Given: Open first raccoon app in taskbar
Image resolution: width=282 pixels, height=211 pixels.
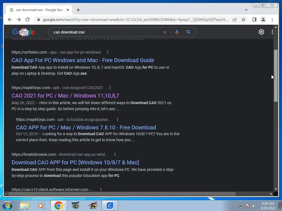Looking at the screenshot, I should (75, 206).
